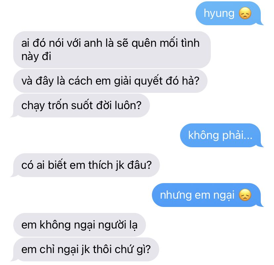Select the 'và đây là cách em giải quyết' message
274x265 pixels.
110,81
